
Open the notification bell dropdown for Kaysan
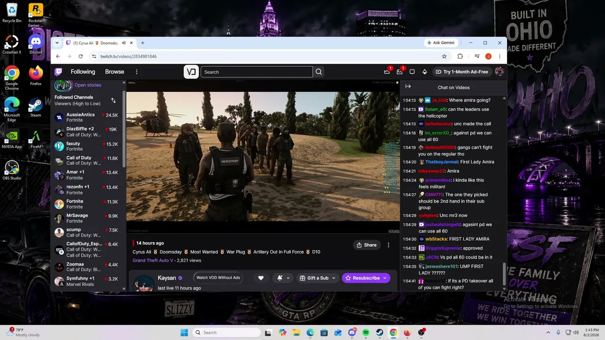coord(283,278)
